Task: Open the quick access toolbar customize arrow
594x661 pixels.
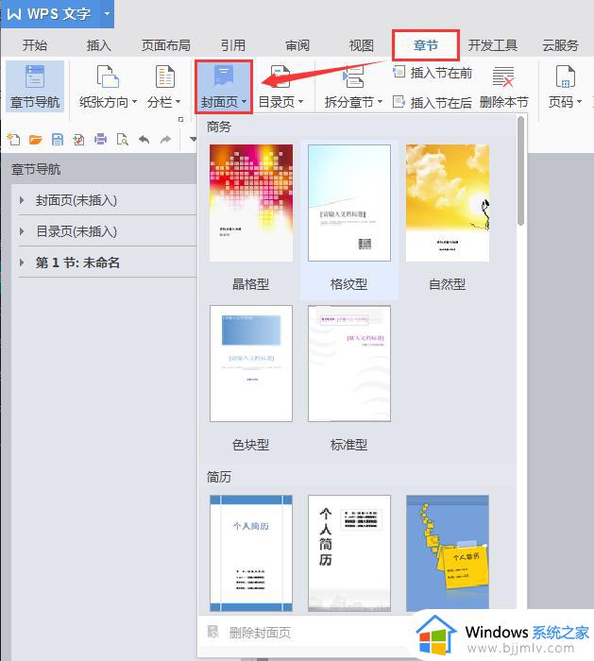Action: click(x=193, y=139)
